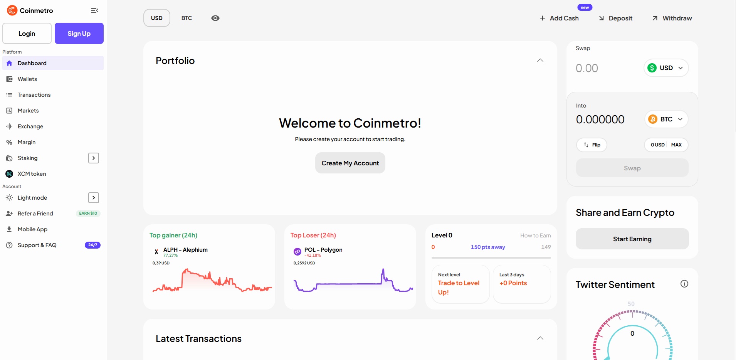
Task: Click the Sign Up button
Action: click(x=79, y=34)
